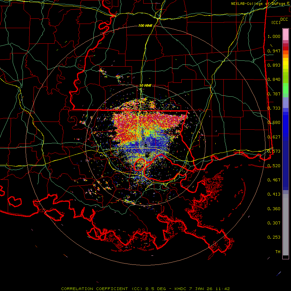Image resolution: width=291 pixels, height=291 pixels.
Task: Click the bright green color bar segment
Action: (286, 88)
